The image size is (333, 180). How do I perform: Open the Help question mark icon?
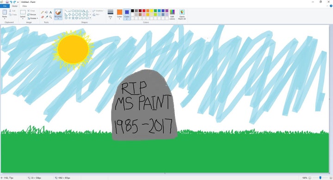tap(331, 6)
